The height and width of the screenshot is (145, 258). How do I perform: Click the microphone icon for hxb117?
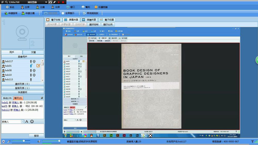31,62
